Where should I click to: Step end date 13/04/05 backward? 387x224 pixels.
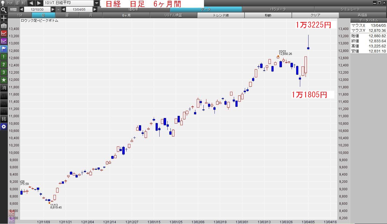[63, 9]
